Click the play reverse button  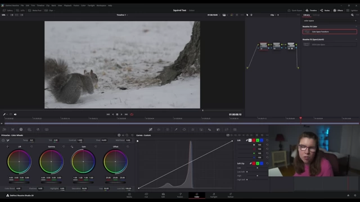pos(112,114)
